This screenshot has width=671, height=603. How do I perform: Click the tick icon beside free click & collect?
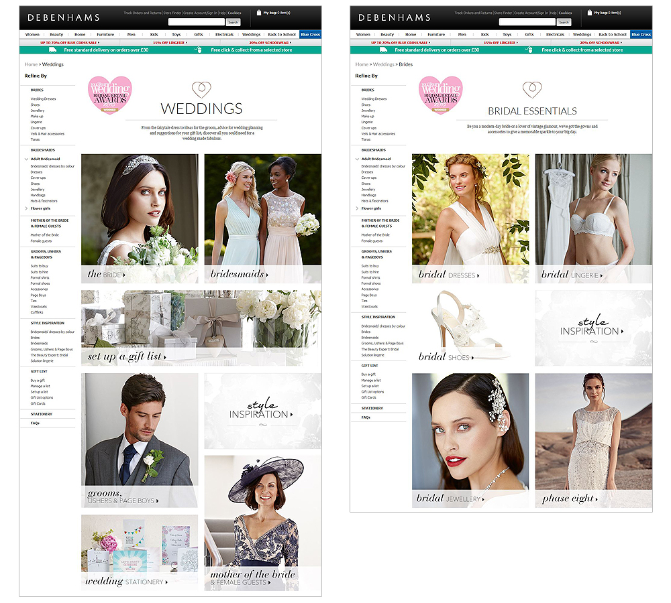197,50
